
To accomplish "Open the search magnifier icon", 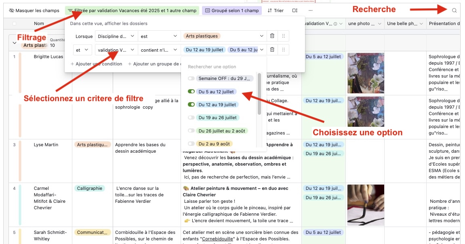I will tap(454, 11).
